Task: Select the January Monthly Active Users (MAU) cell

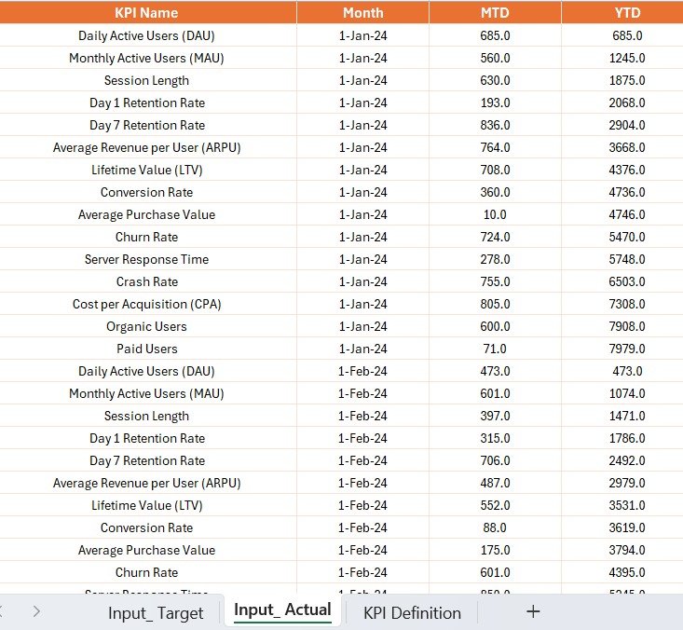Action: pyautogui.click(x=146, y=58)
